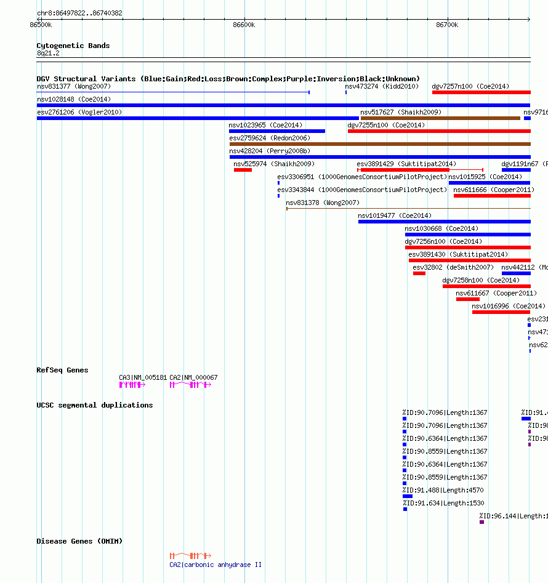Open the CA2|NM_000067 RefSeq gene label
Viewport: 548px width, 583px height.
(194, 377)
